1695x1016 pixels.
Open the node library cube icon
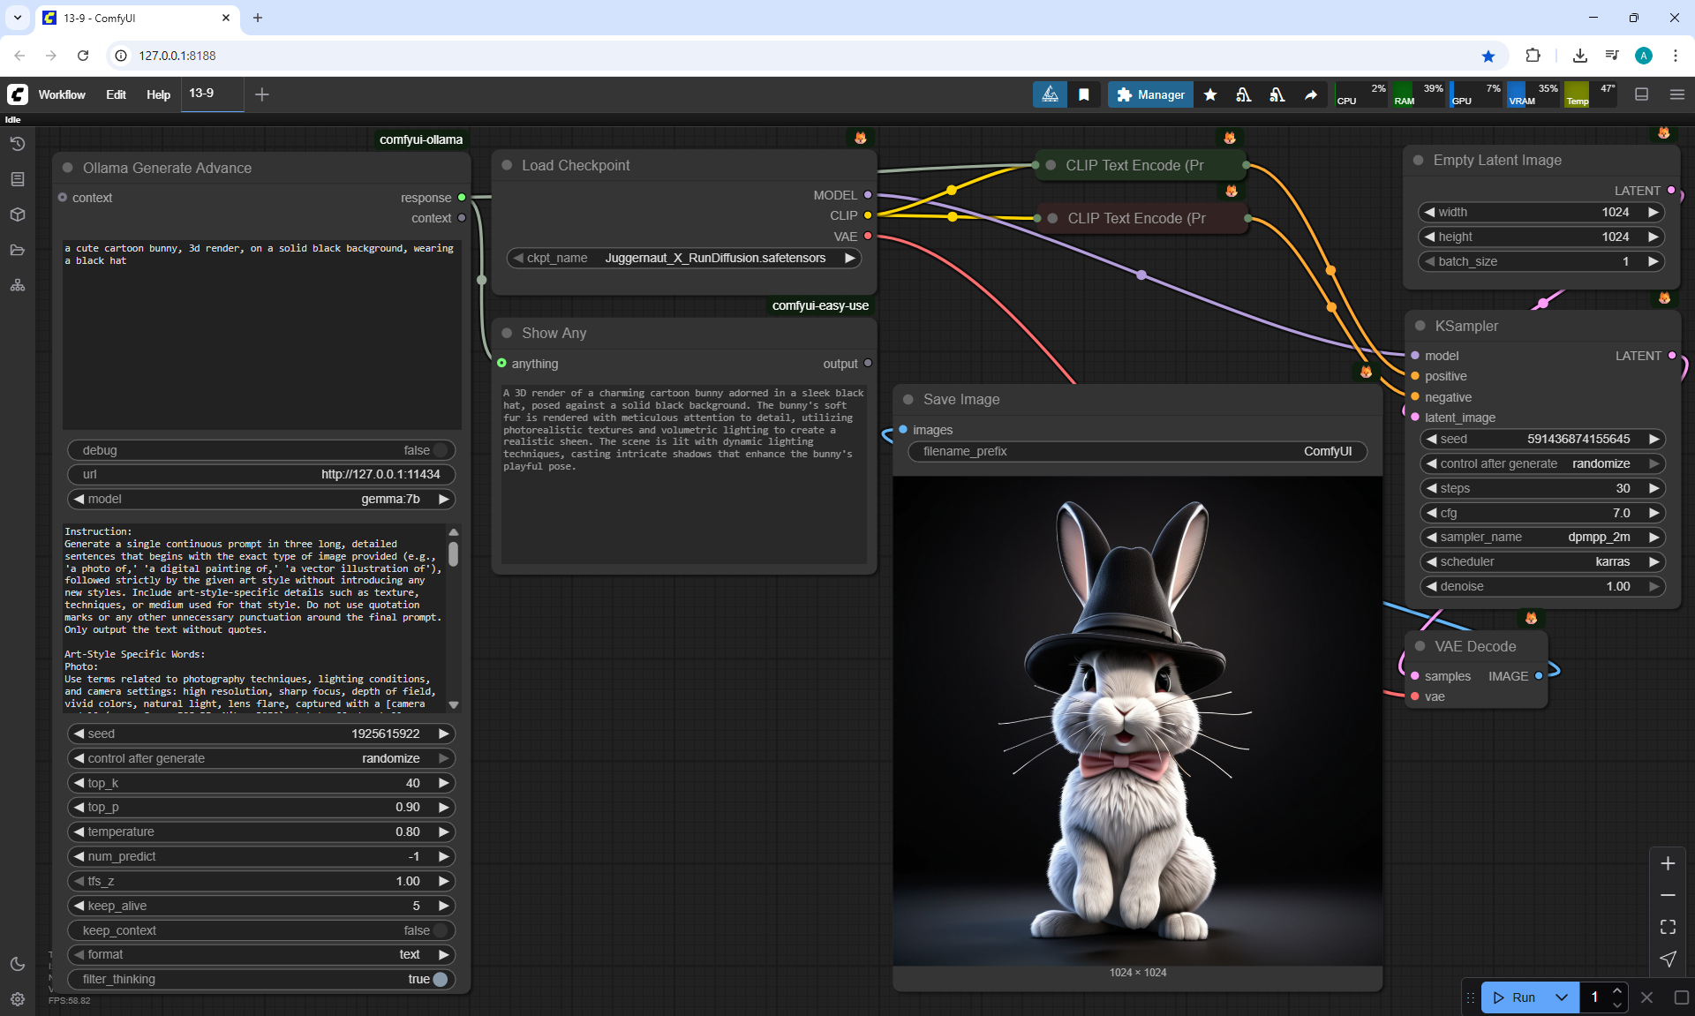tap(18, 214)
